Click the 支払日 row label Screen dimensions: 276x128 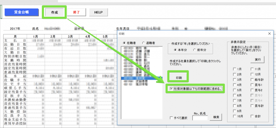pyautogui.click(x=15, y=40)
